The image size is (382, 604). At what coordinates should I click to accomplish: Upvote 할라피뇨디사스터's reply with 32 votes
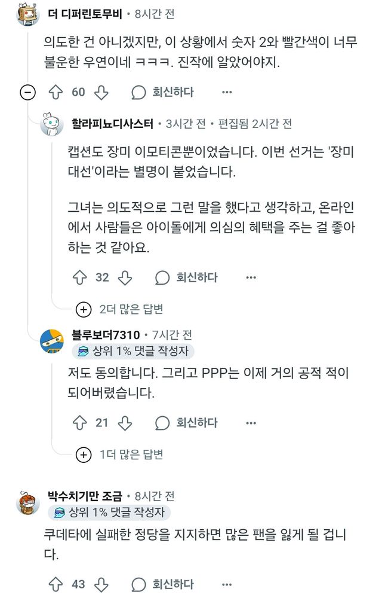pos(79,277)
